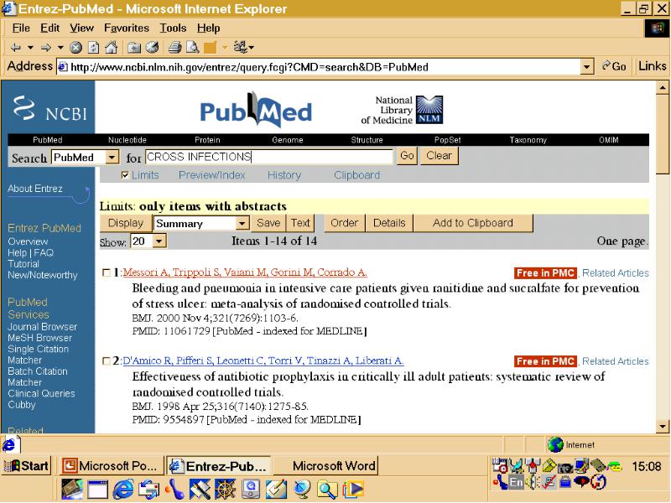This screenshot has height=503, width=671.
Task: Switch to Microsoft PowerPoint taskbar button
Action: point(112,466)
